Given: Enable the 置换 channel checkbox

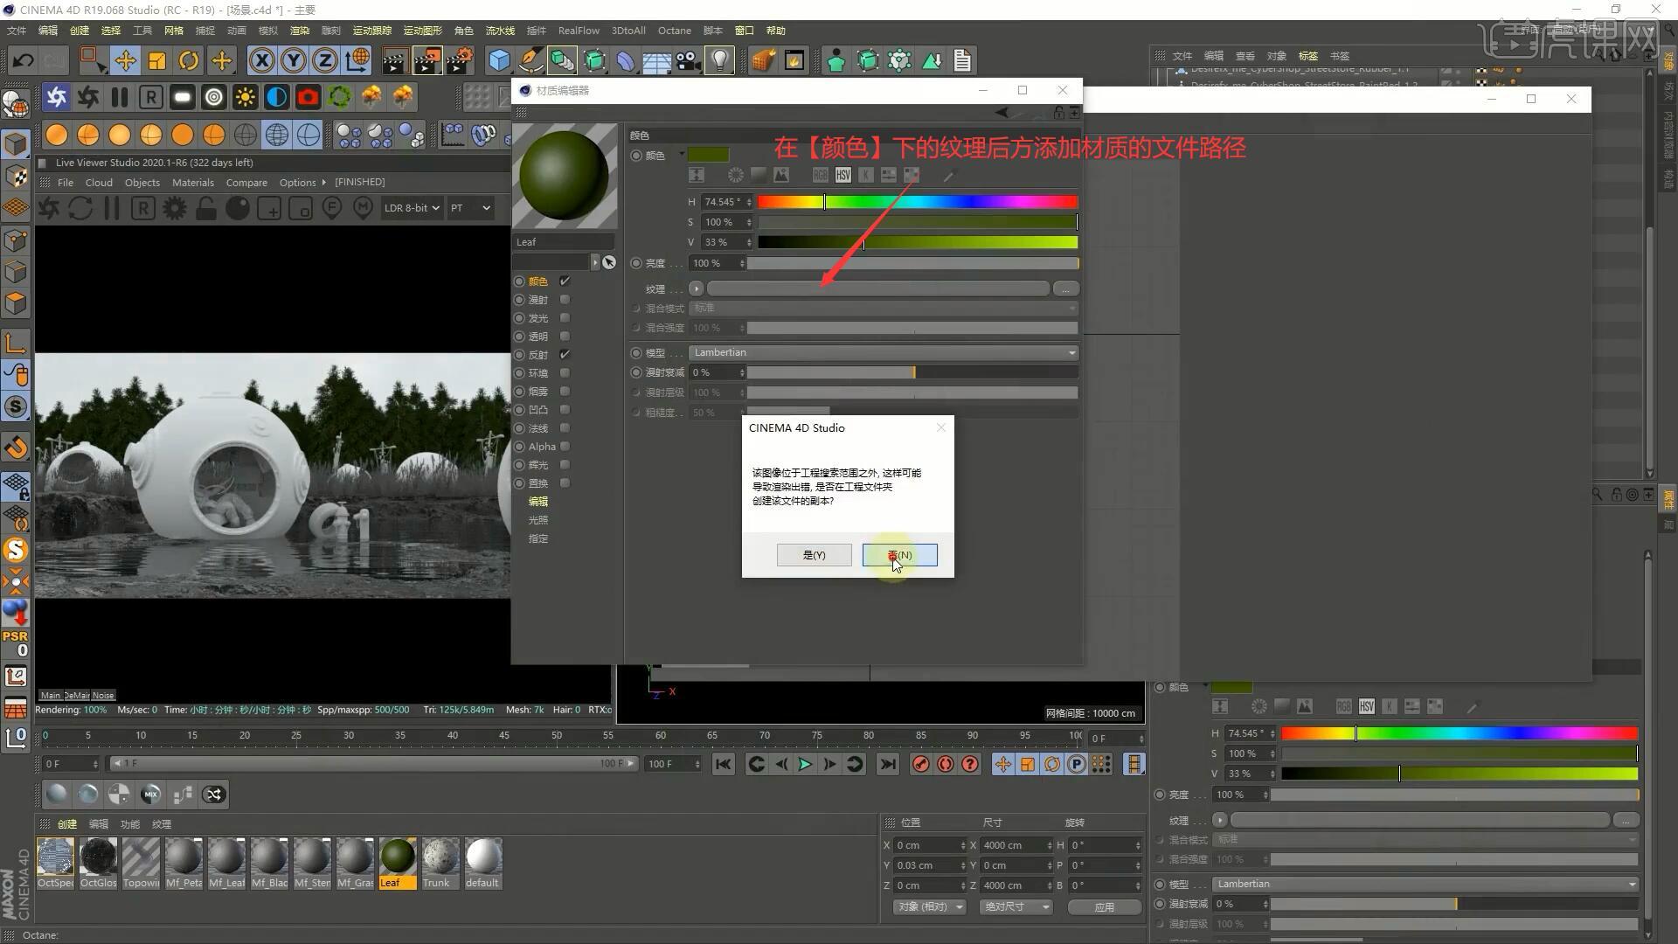Looking at the screenshot, I should coord(565,483).
